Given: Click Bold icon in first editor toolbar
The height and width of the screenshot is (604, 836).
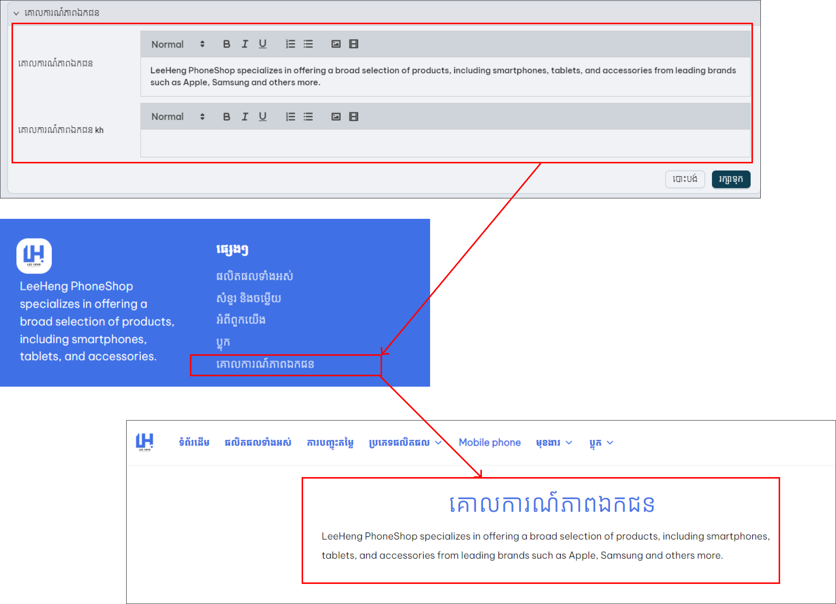Looking at the screenshot, I should coord(226,44).
